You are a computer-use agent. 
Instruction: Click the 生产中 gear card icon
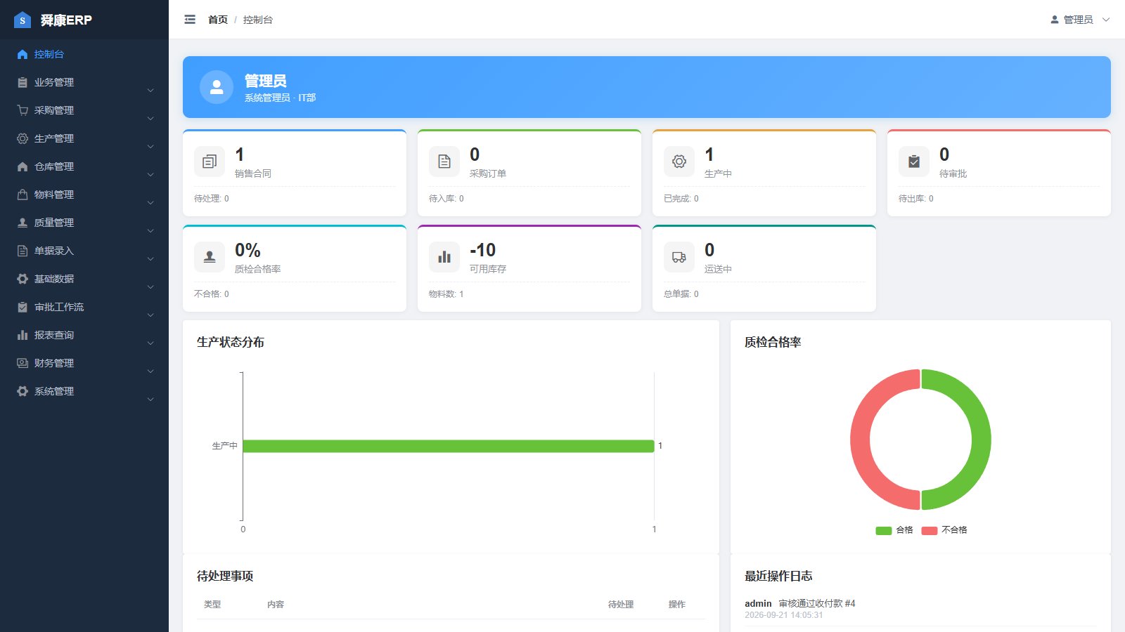[x=679, y=162]
